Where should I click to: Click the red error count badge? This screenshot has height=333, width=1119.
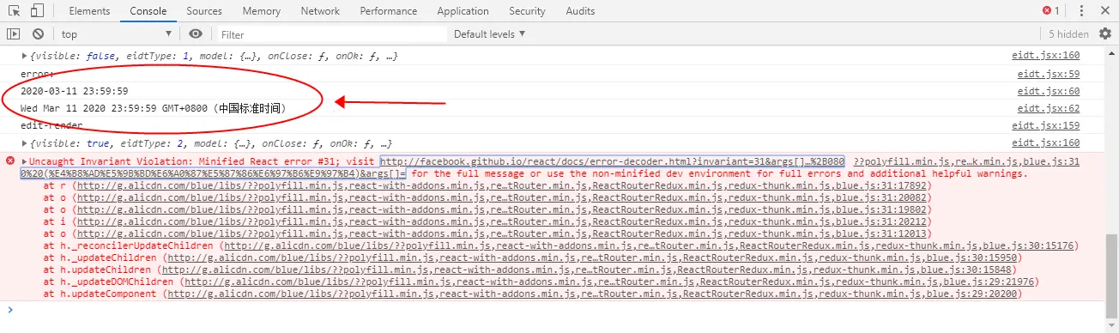(1050, 11)
